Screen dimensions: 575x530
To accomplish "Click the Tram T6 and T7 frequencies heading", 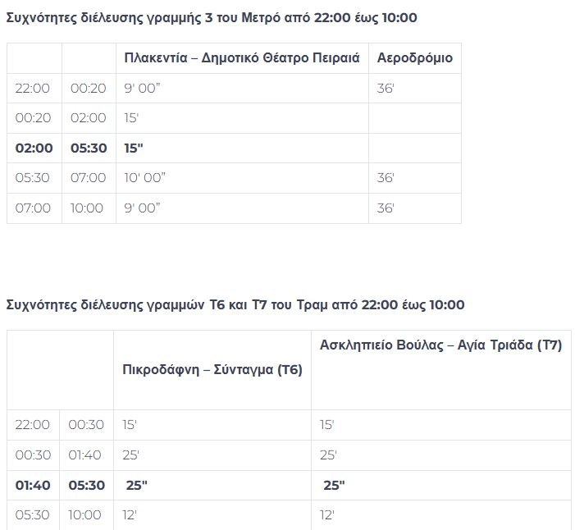I will (235, 305).
